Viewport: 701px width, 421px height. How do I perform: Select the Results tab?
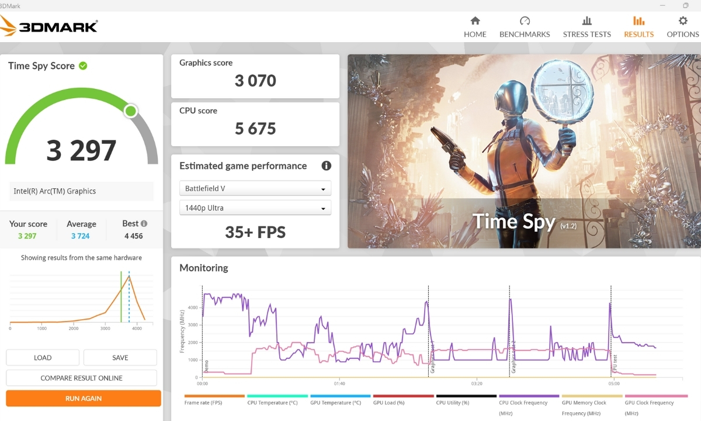[x=638, y=27]
